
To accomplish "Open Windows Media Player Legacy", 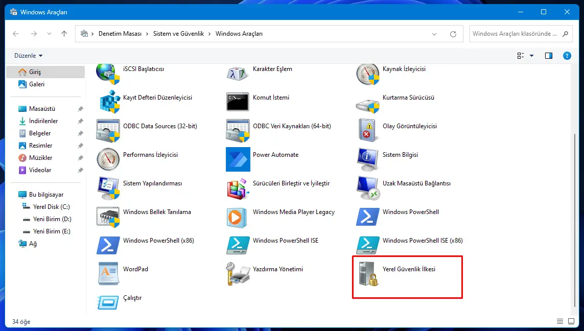I will click(294, 211).
